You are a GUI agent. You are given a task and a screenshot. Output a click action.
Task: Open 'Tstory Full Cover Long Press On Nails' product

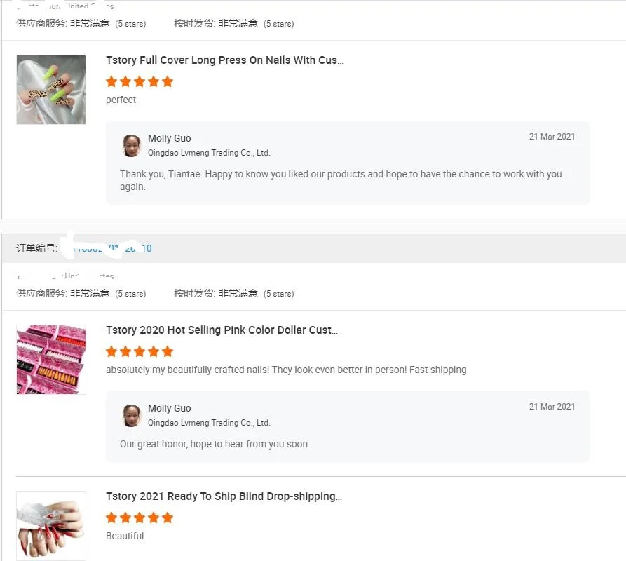tap(224, 60)
